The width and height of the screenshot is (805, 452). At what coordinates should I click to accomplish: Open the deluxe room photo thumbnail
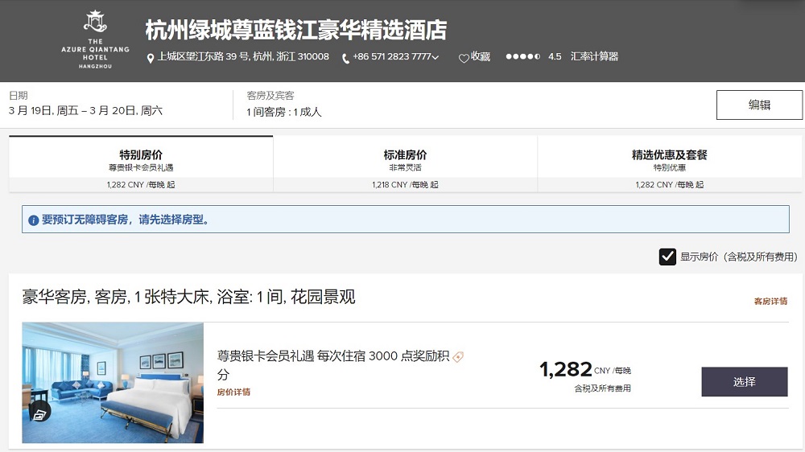click(x=113, y=383)
